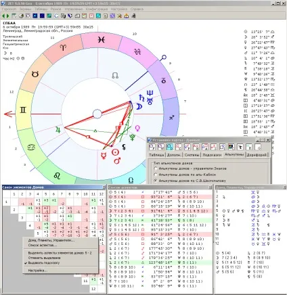Image resolution: width=287 pixels, height=295 pixels.
Task: Click the highlighted cyan D icon in dialog
Action: click(x=170, y=147)
